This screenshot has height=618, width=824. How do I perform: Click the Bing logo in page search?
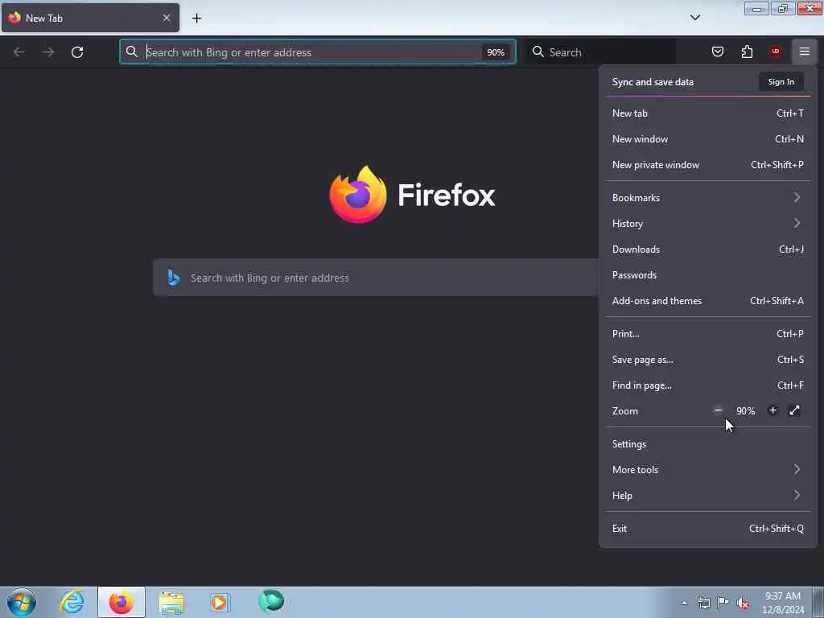[174, 278]
